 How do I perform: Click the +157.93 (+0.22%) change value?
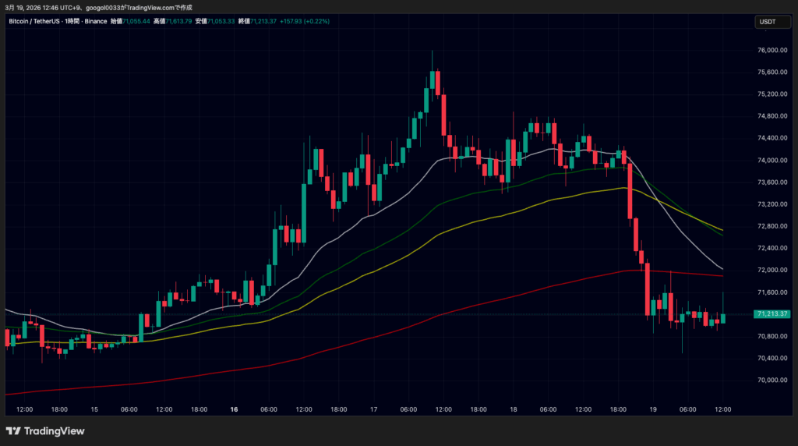coord(305,21)
